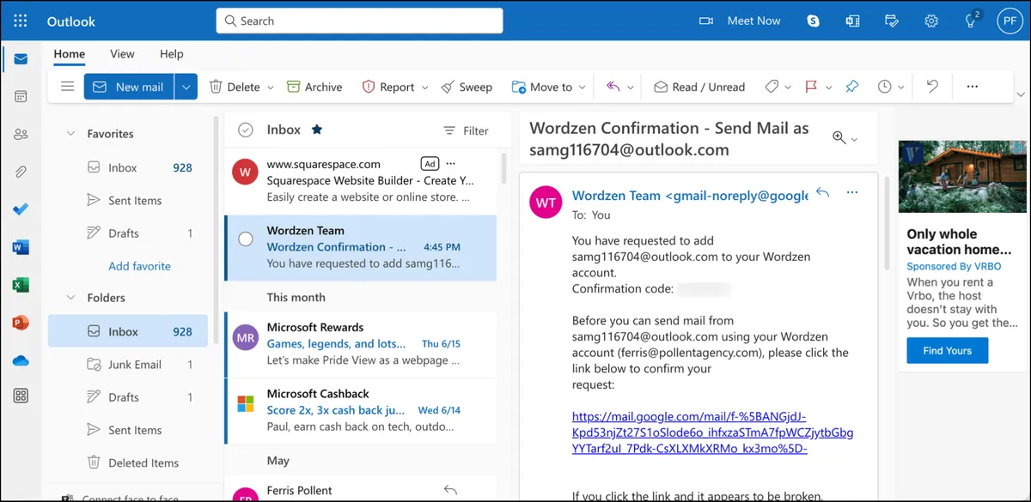Launch PowerPoint from the app rail
This screenshot has height=502, width=1031.
point(21,323)
